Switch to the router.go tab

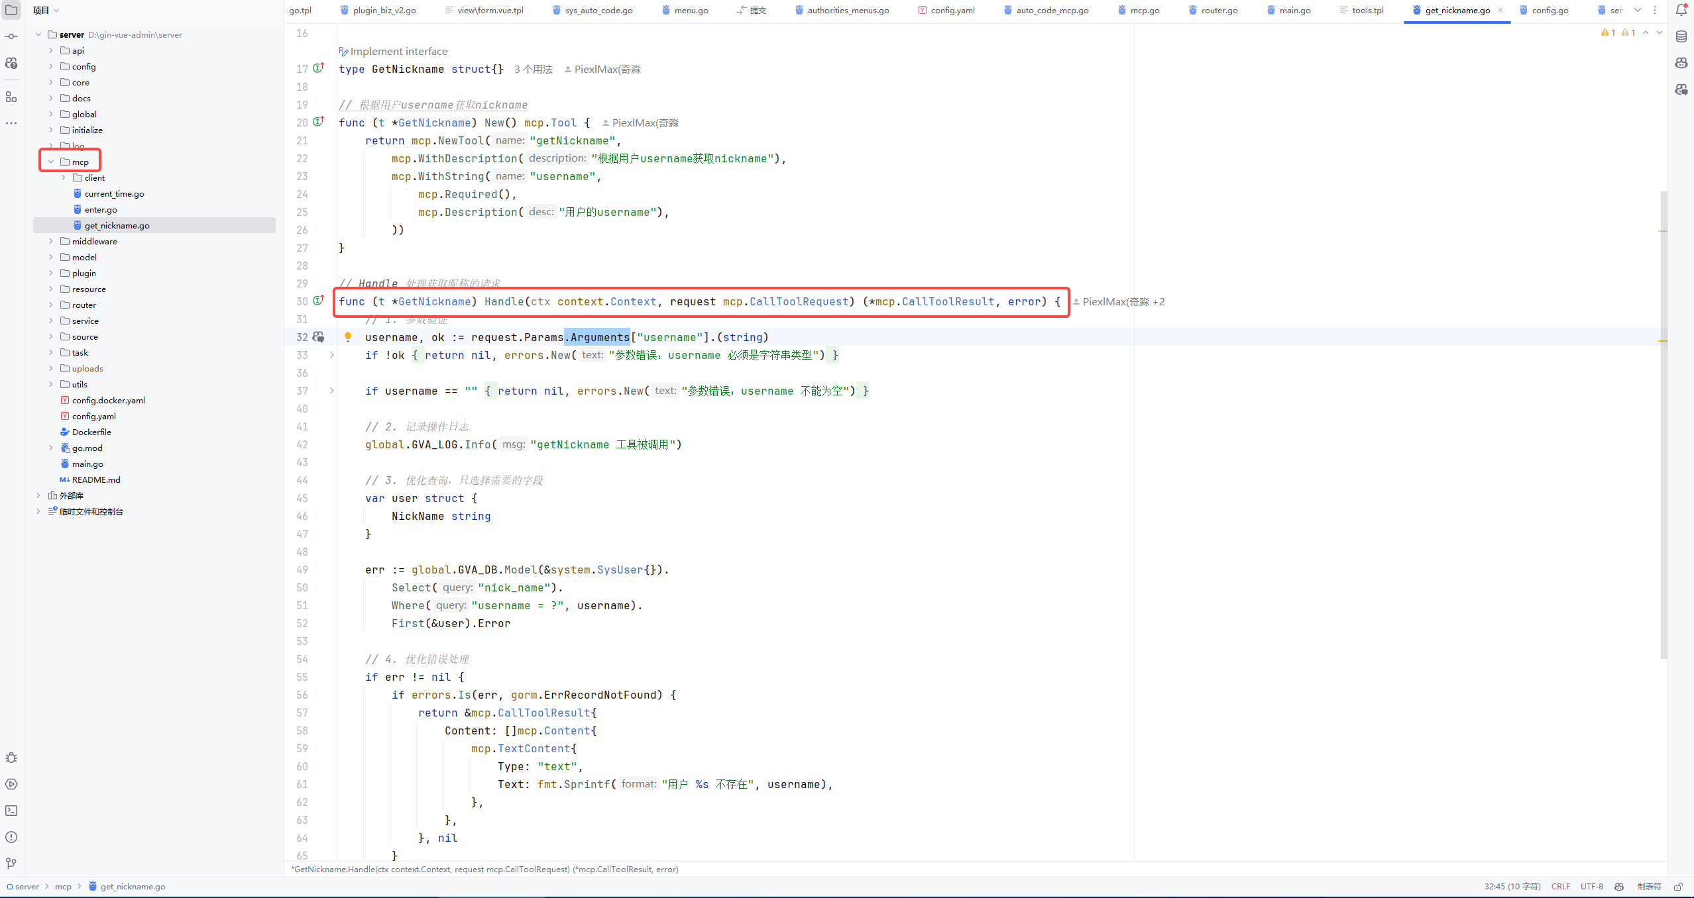tap(1218, 10)
